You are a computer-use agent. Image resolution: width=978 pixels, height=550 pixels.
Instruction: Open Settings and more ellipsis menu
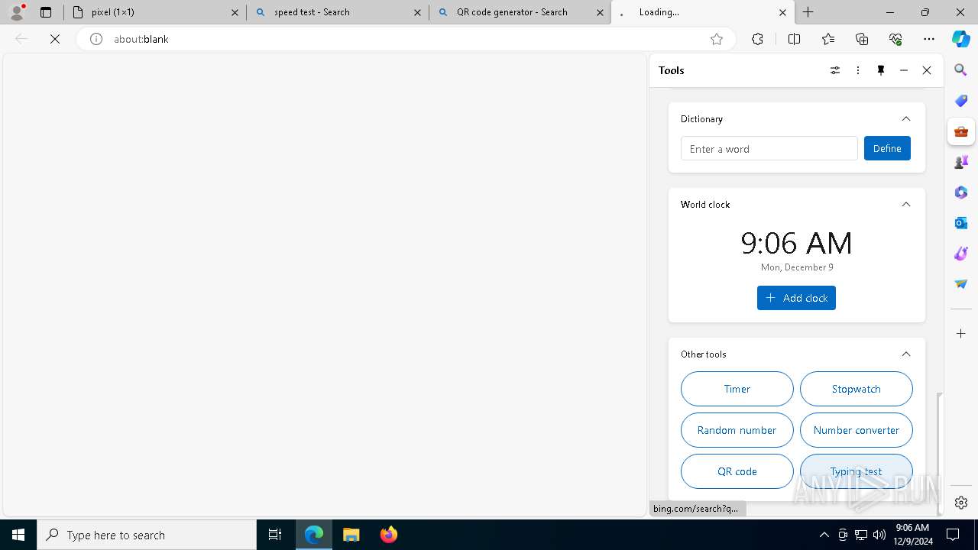929,39
